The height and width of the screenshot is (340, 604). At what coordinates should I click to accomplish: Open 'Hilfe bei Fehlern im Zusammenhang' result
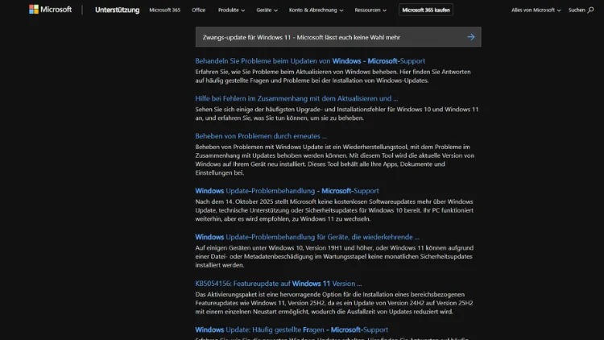pos(296,98)
